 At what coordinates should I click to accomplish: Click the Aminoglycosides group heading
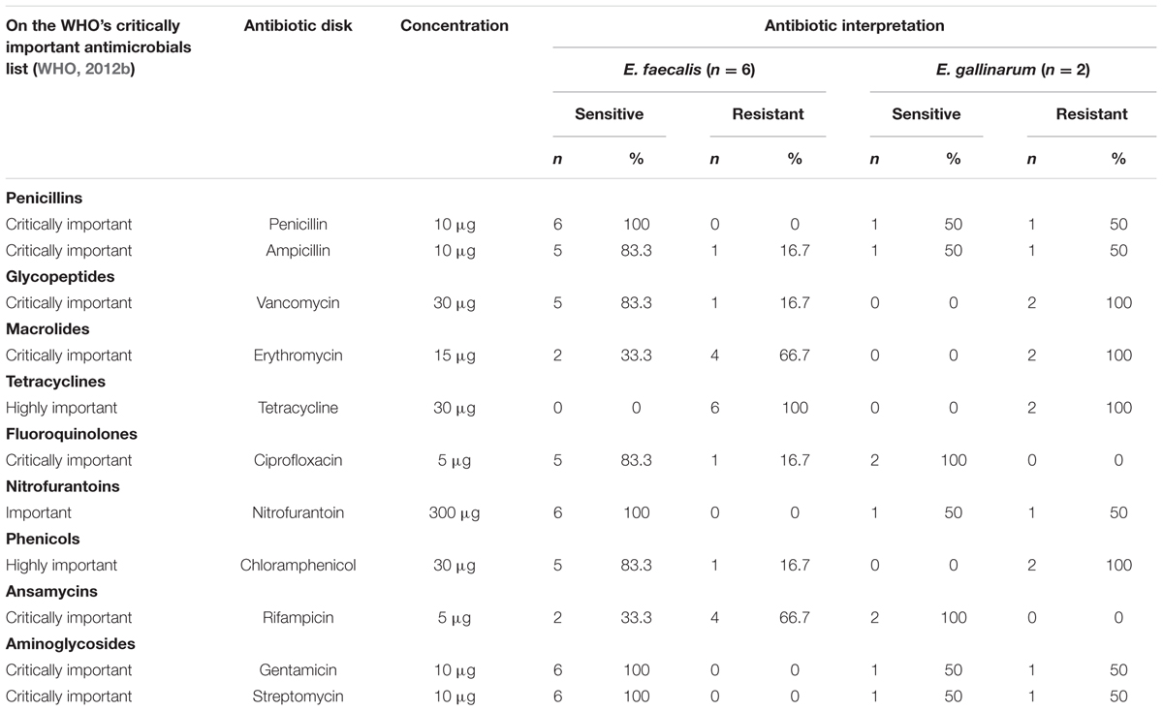click(70, 643)
